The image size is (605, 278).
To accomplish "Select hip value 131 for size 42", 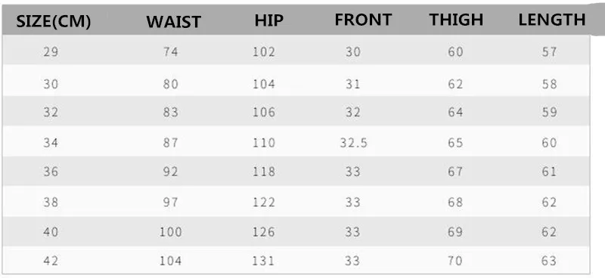I will (264, 261).
